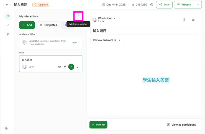Click the 'My interactions' heading
The height and width of the screenshot is (134, 205).
(x=29, y=16)
